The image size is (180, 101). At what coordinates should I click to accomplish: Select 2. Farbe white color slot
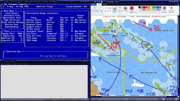tap(136, 9)
